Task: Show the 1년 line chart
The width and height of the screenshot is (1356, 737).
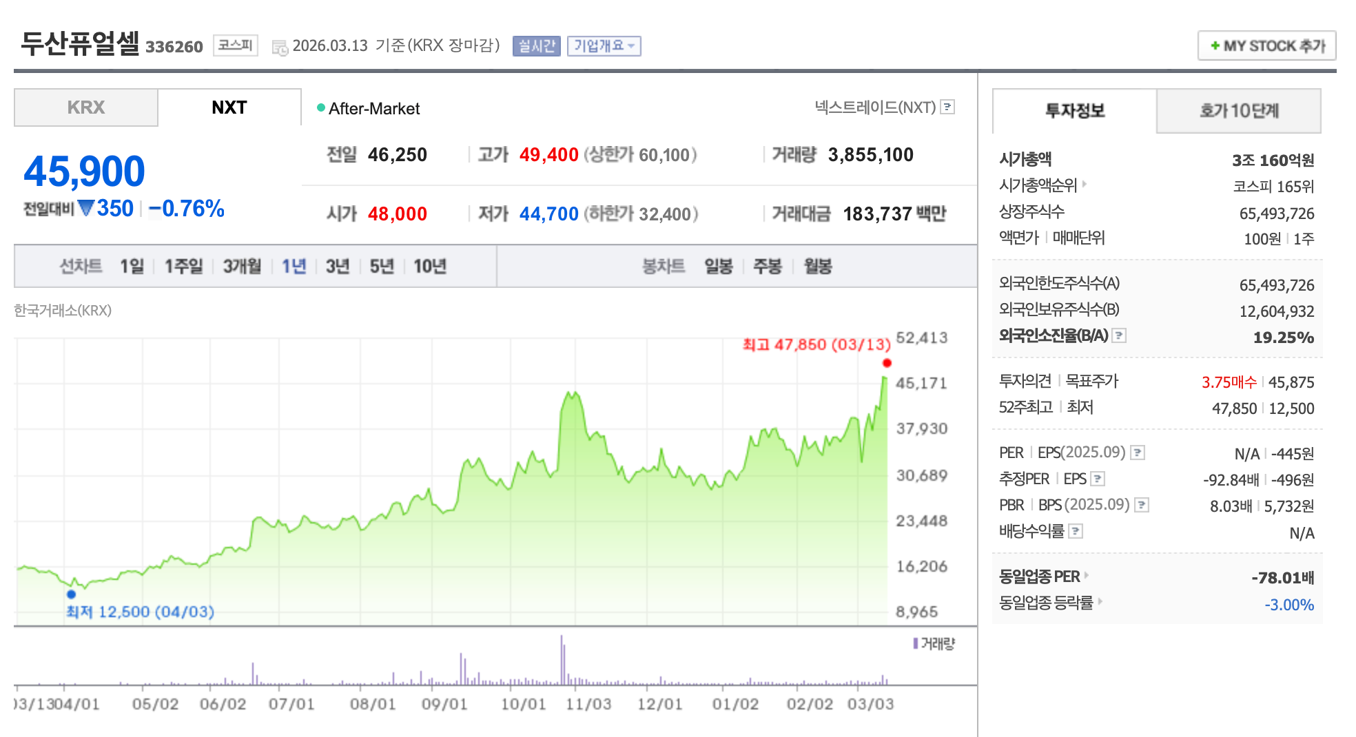Action: (294, 266)
